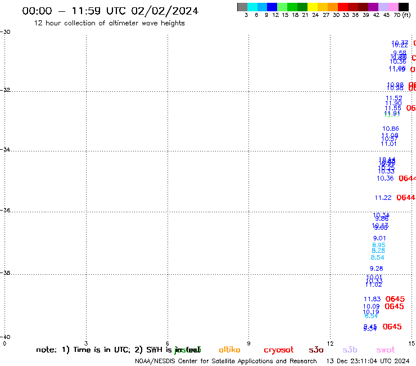Select the bright red swatch in the color scale
Image resolution: width=416 pixels, height=366 pixels.
click(x=343, y=7)
